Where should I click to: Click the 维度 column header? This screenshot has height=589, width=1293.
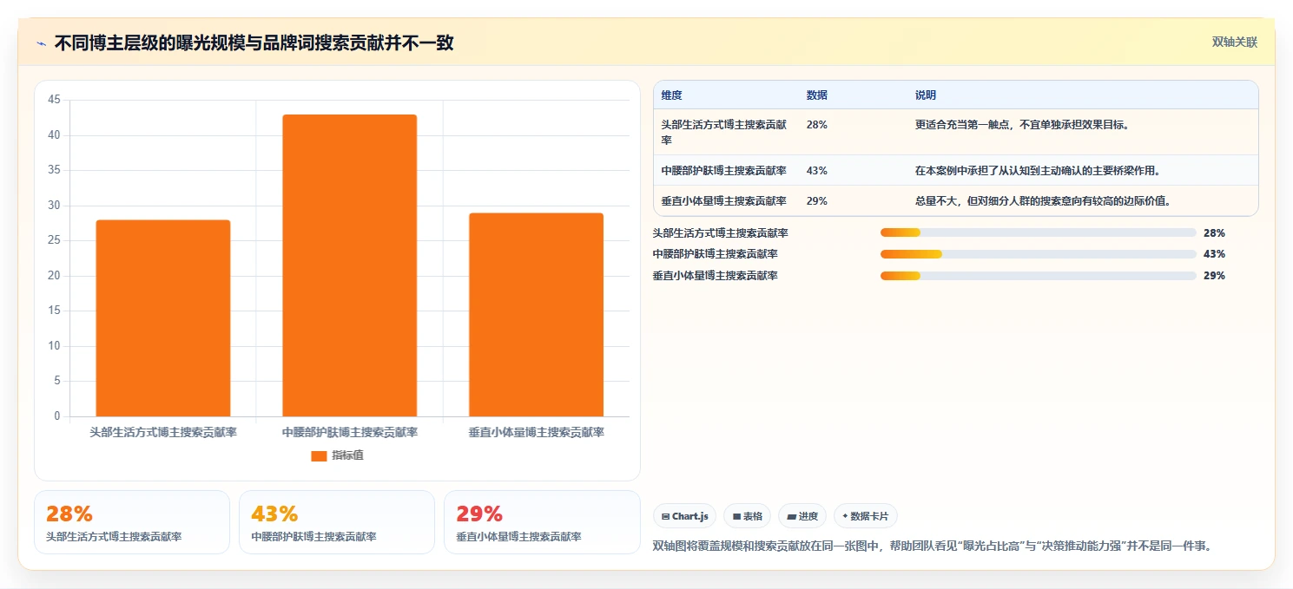pos(671,95)
